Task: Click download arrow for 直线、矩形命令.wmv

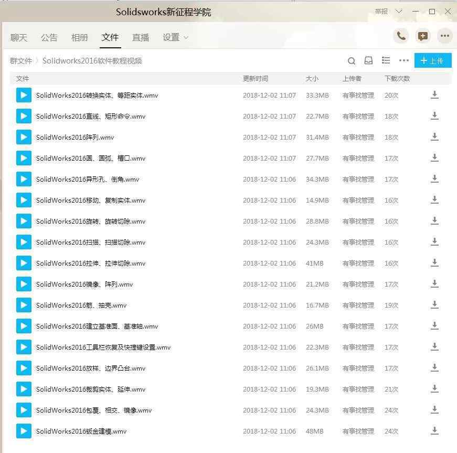Action: pos(434,115)
